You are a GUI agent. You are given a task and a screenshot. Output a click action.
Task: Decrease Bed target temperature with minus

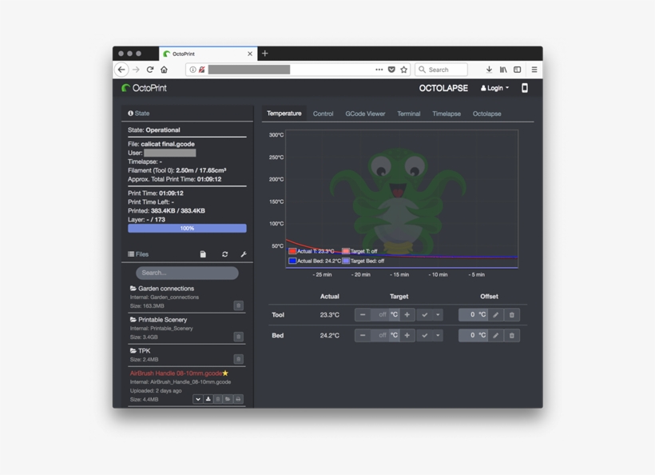[x=363, y=335]
